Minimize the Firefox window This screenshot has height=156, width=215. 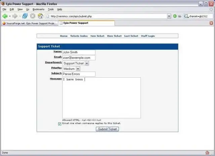201,4
